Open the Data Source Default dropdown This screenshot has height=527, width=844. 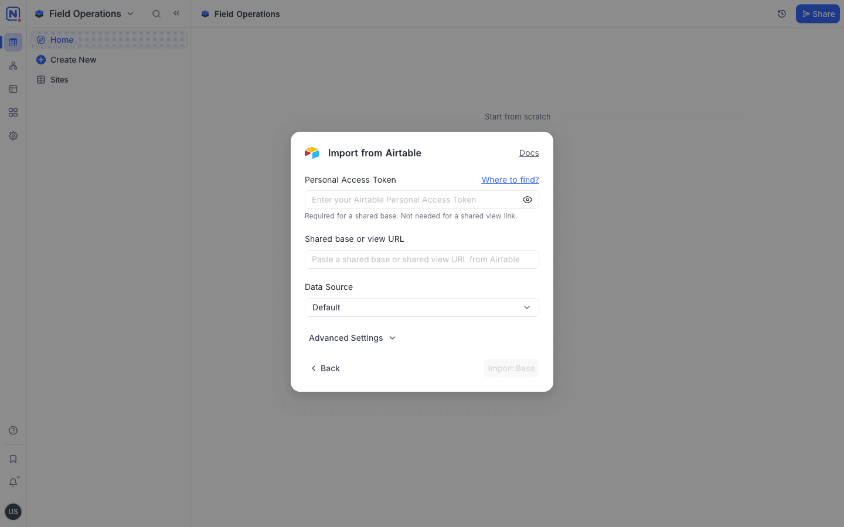[x=422, y=307]
